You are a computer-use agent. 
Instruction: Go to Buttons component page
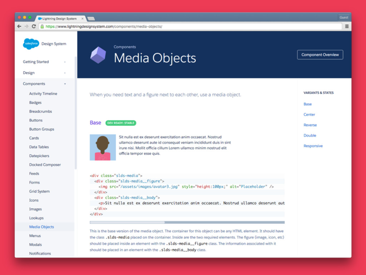(x=36, y=120)
